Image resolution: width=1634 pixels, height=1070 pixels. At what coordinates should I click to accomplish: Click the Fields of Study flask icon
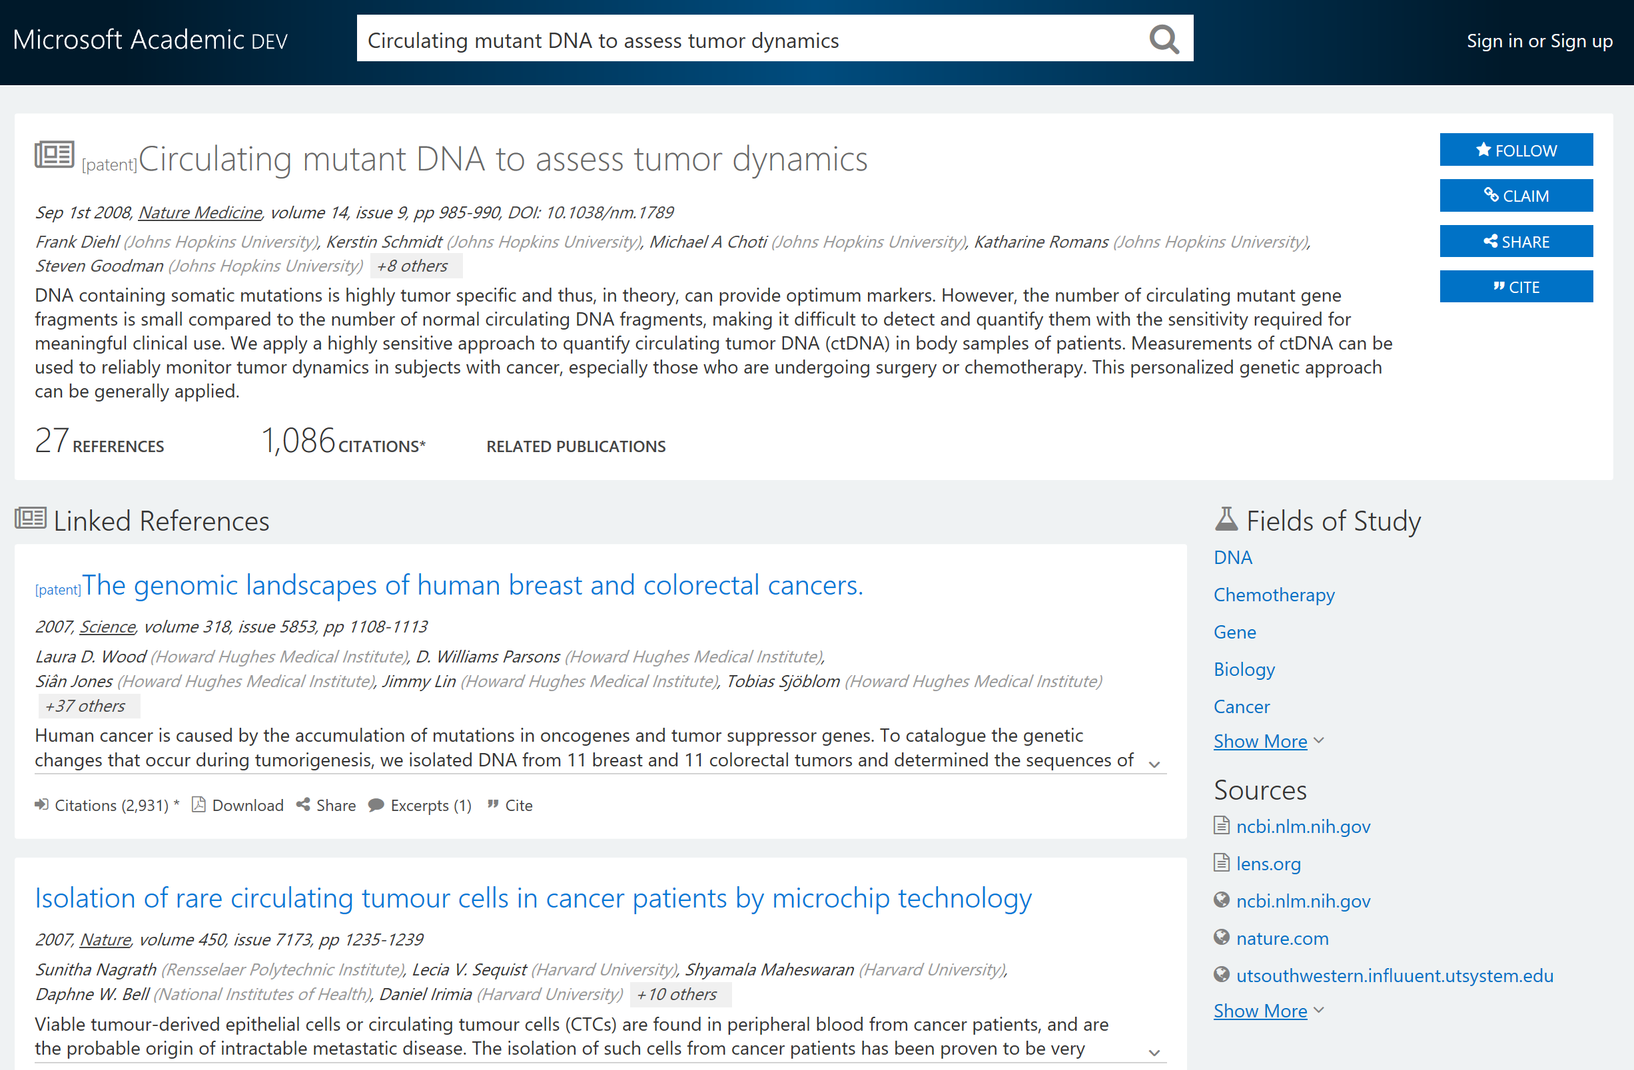click(1226, 519)
